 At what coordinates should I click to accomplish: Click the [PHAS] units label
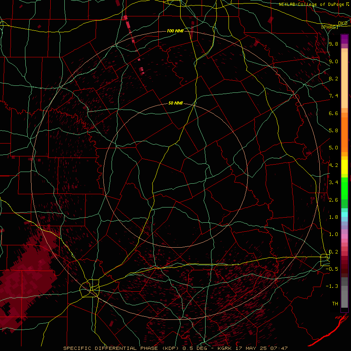(330, 27)
